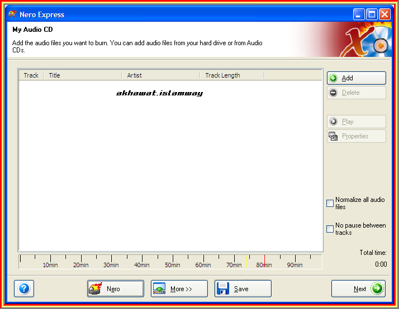Image resolution: width=399 pixels, height=309 pixels.
Task: Click the Play button
Action: point(357,122)
